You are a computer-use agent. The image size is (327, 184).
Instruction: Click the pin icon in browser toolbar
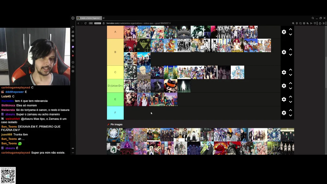tap(297, 23)
